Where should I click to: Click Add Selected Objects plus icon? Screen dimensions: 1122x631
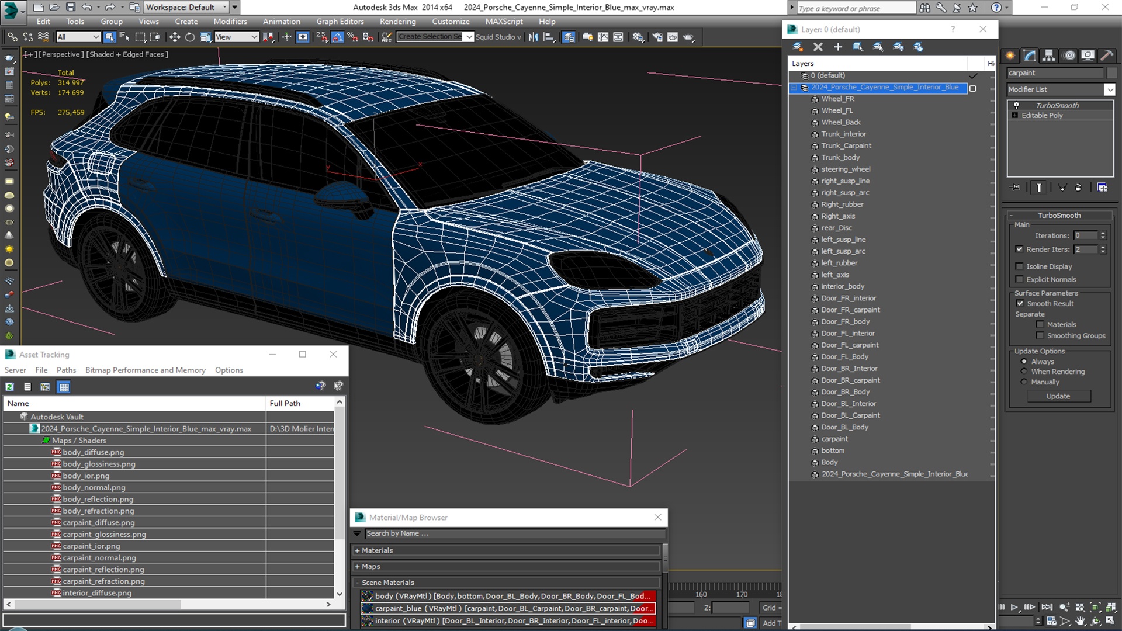(x=838, y=47)
